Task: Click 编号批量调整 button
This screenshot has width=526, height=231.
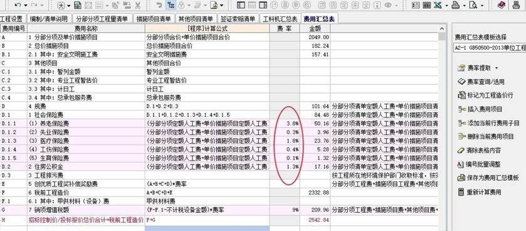Action: click(x=479, y=164)
